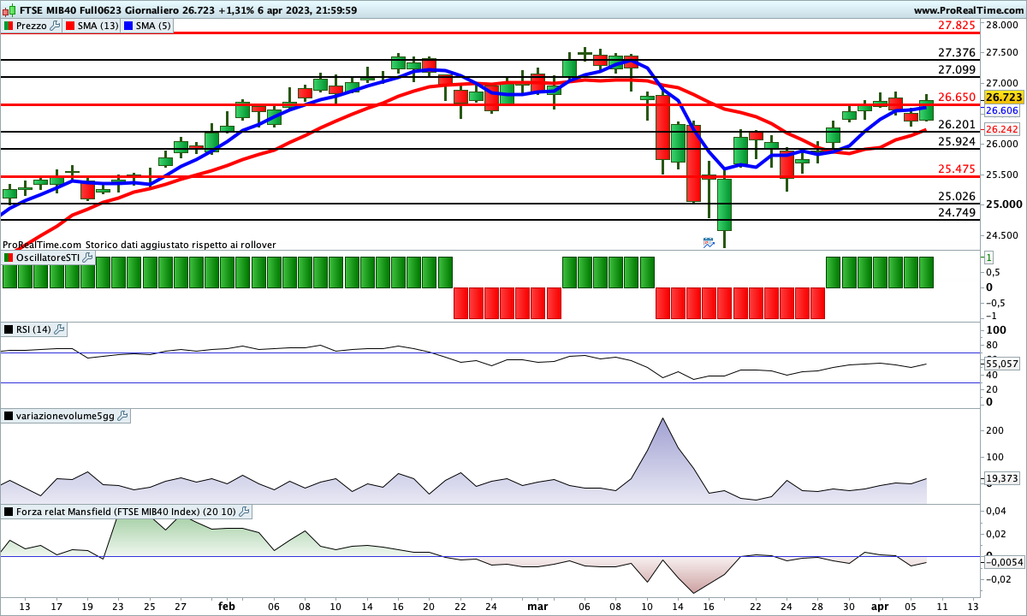Select the RSI (14) panel label
1027x616 pixels.
33,329
